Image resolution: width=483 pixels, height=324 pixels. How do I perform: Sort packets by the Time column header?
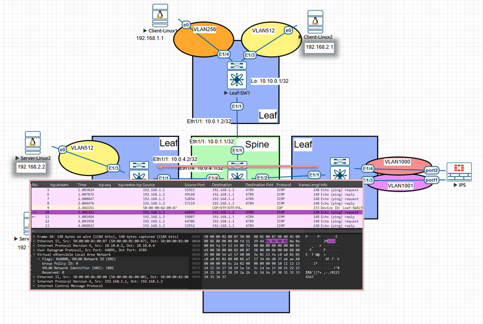(x=82, y=185)
